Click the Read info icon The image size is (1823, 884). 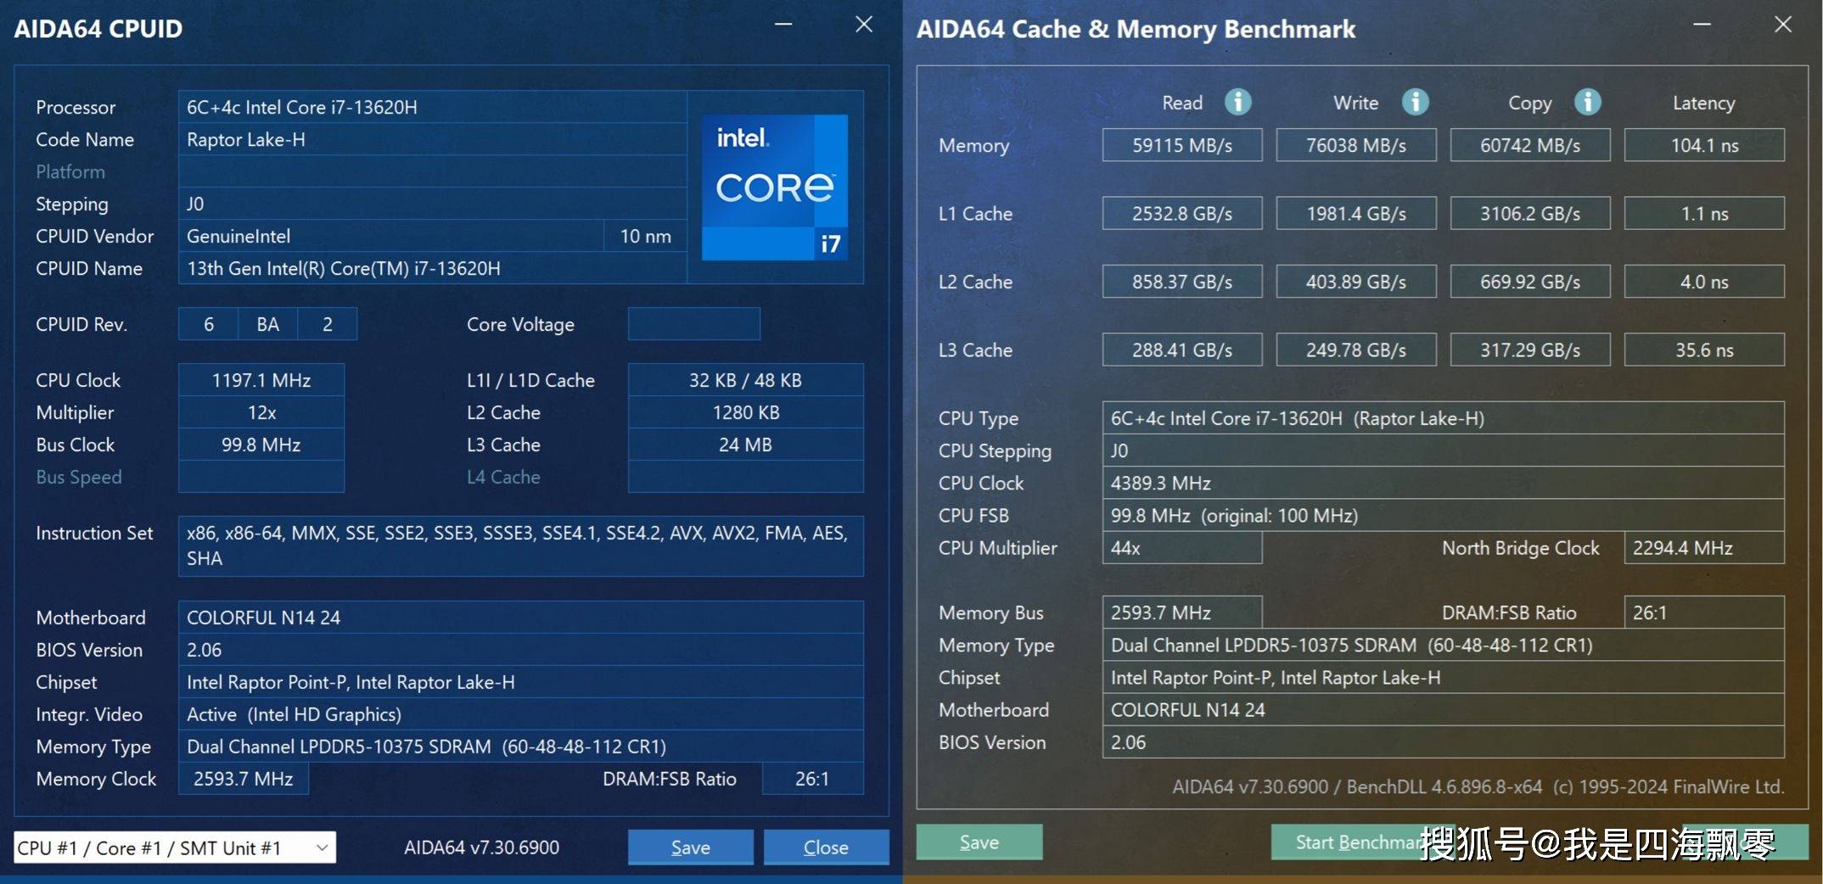pos(1237,102)
